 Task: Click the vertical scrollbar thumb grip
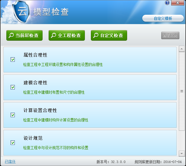pos(181,91)
